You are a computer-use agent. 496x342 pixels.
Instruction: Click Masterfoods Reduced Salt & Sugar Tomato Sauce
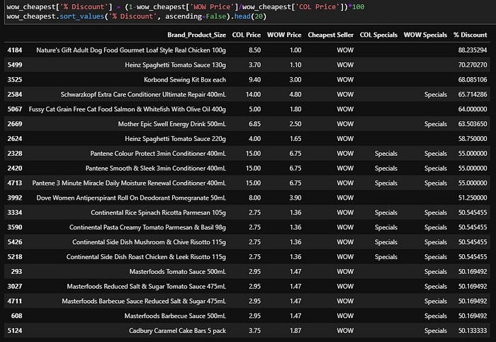click(x=146, y=287)
